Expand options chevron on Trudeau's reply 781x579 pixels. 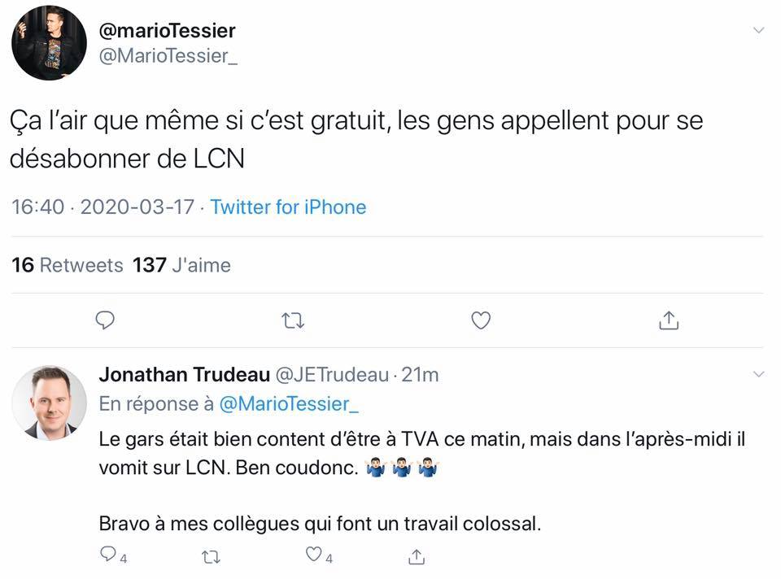758,374
